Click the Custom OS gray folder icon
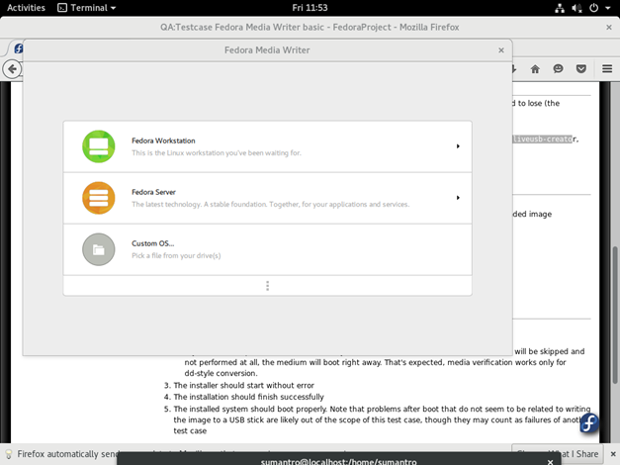The image size is (620, 465). [99, 249]
